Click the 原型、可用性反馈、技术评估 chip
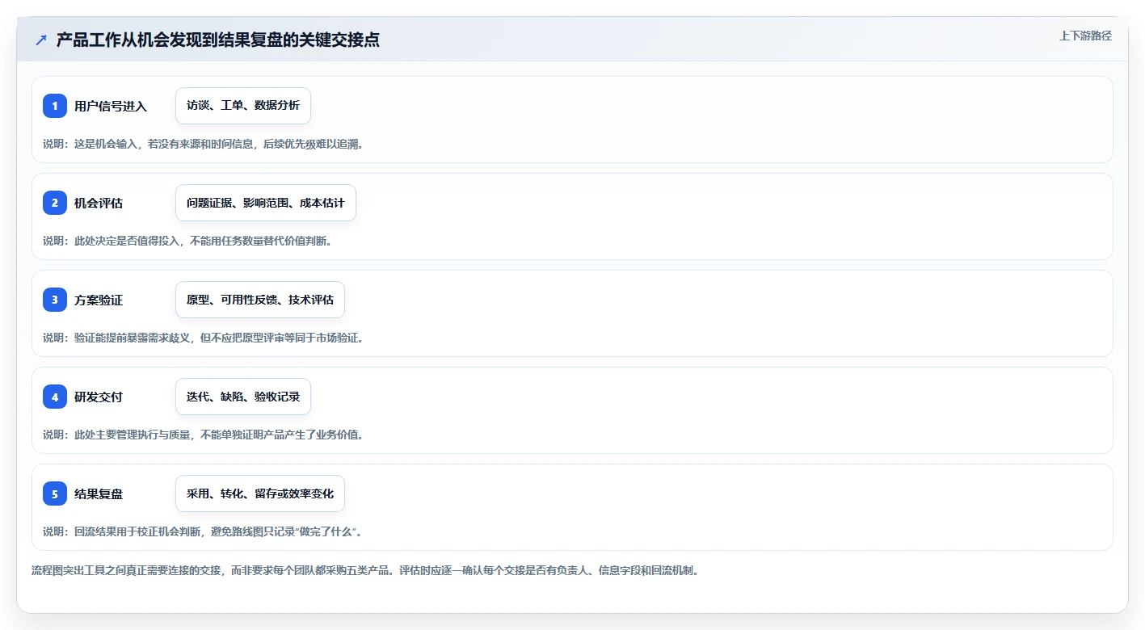This screenshot has height=630, width=1145. (x=260, y=300)
